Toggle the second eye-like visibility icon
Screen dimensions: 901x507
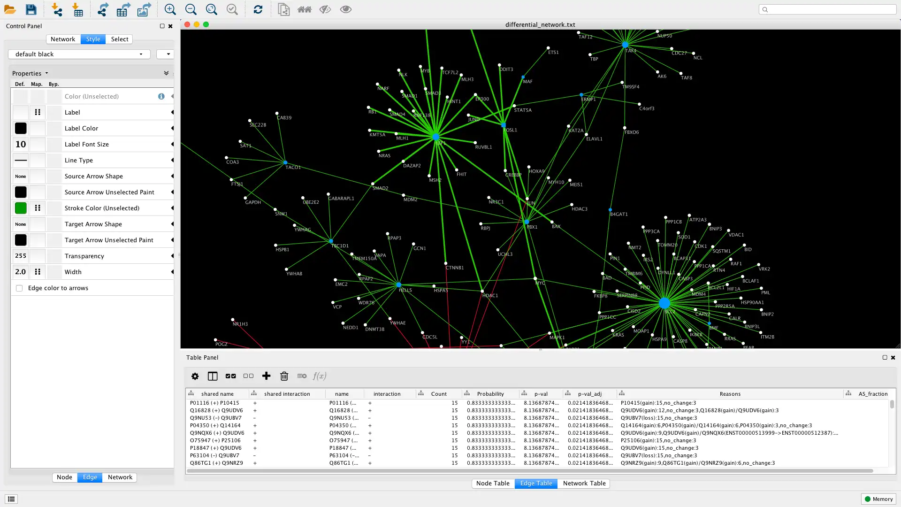[x=346, y=9]
